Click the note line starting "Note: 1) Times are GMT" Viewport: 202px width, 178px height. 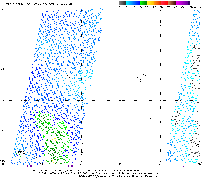[85, 171]
